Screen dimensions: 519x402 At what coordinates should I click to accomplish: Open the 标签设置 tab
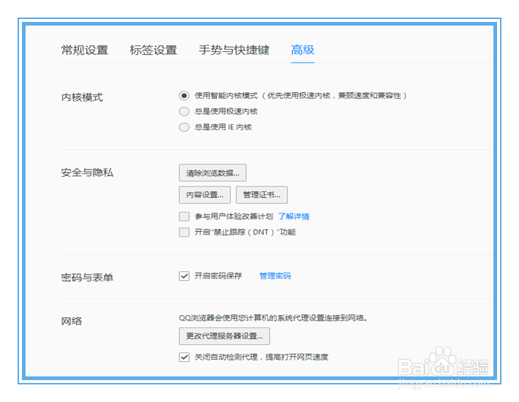click(154, 50)
